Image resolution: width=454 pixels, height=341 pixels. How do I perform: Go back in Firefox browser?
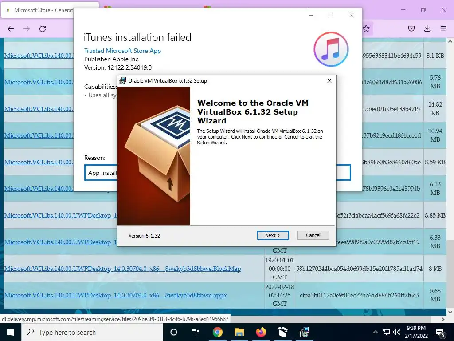[x=11, y=29]
